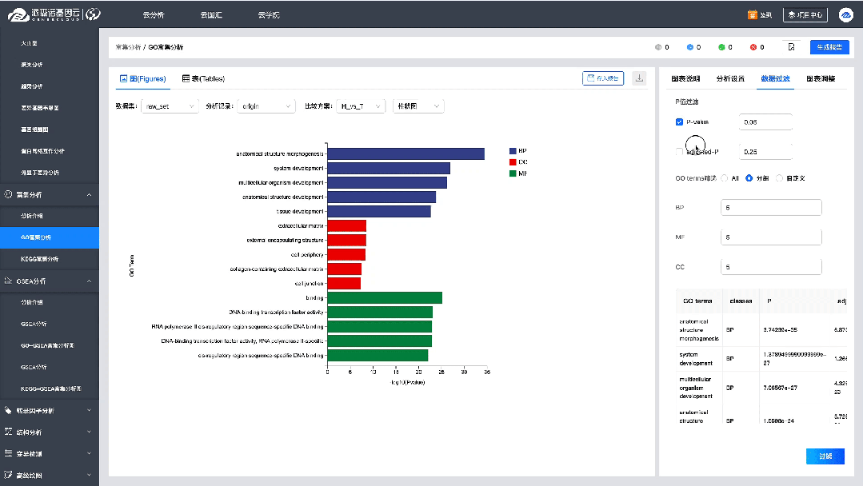Switch to the Figures tab
Image resolution: width=863 pixels, height=486 pixels.
[x=143, y=78]
